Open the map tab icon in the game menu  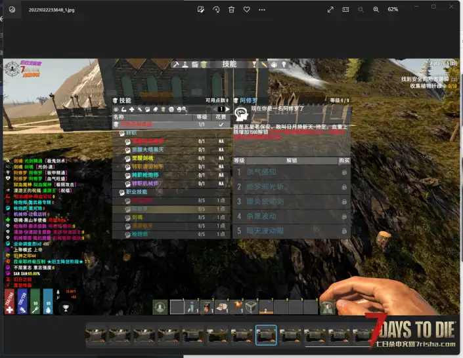(194, 64)
